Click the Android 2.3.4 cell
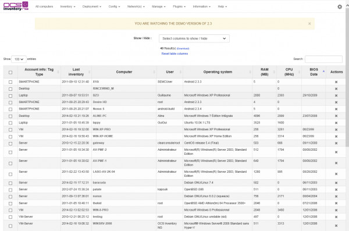Viewport: 349px width, 231px height. [x=193, y=109]
